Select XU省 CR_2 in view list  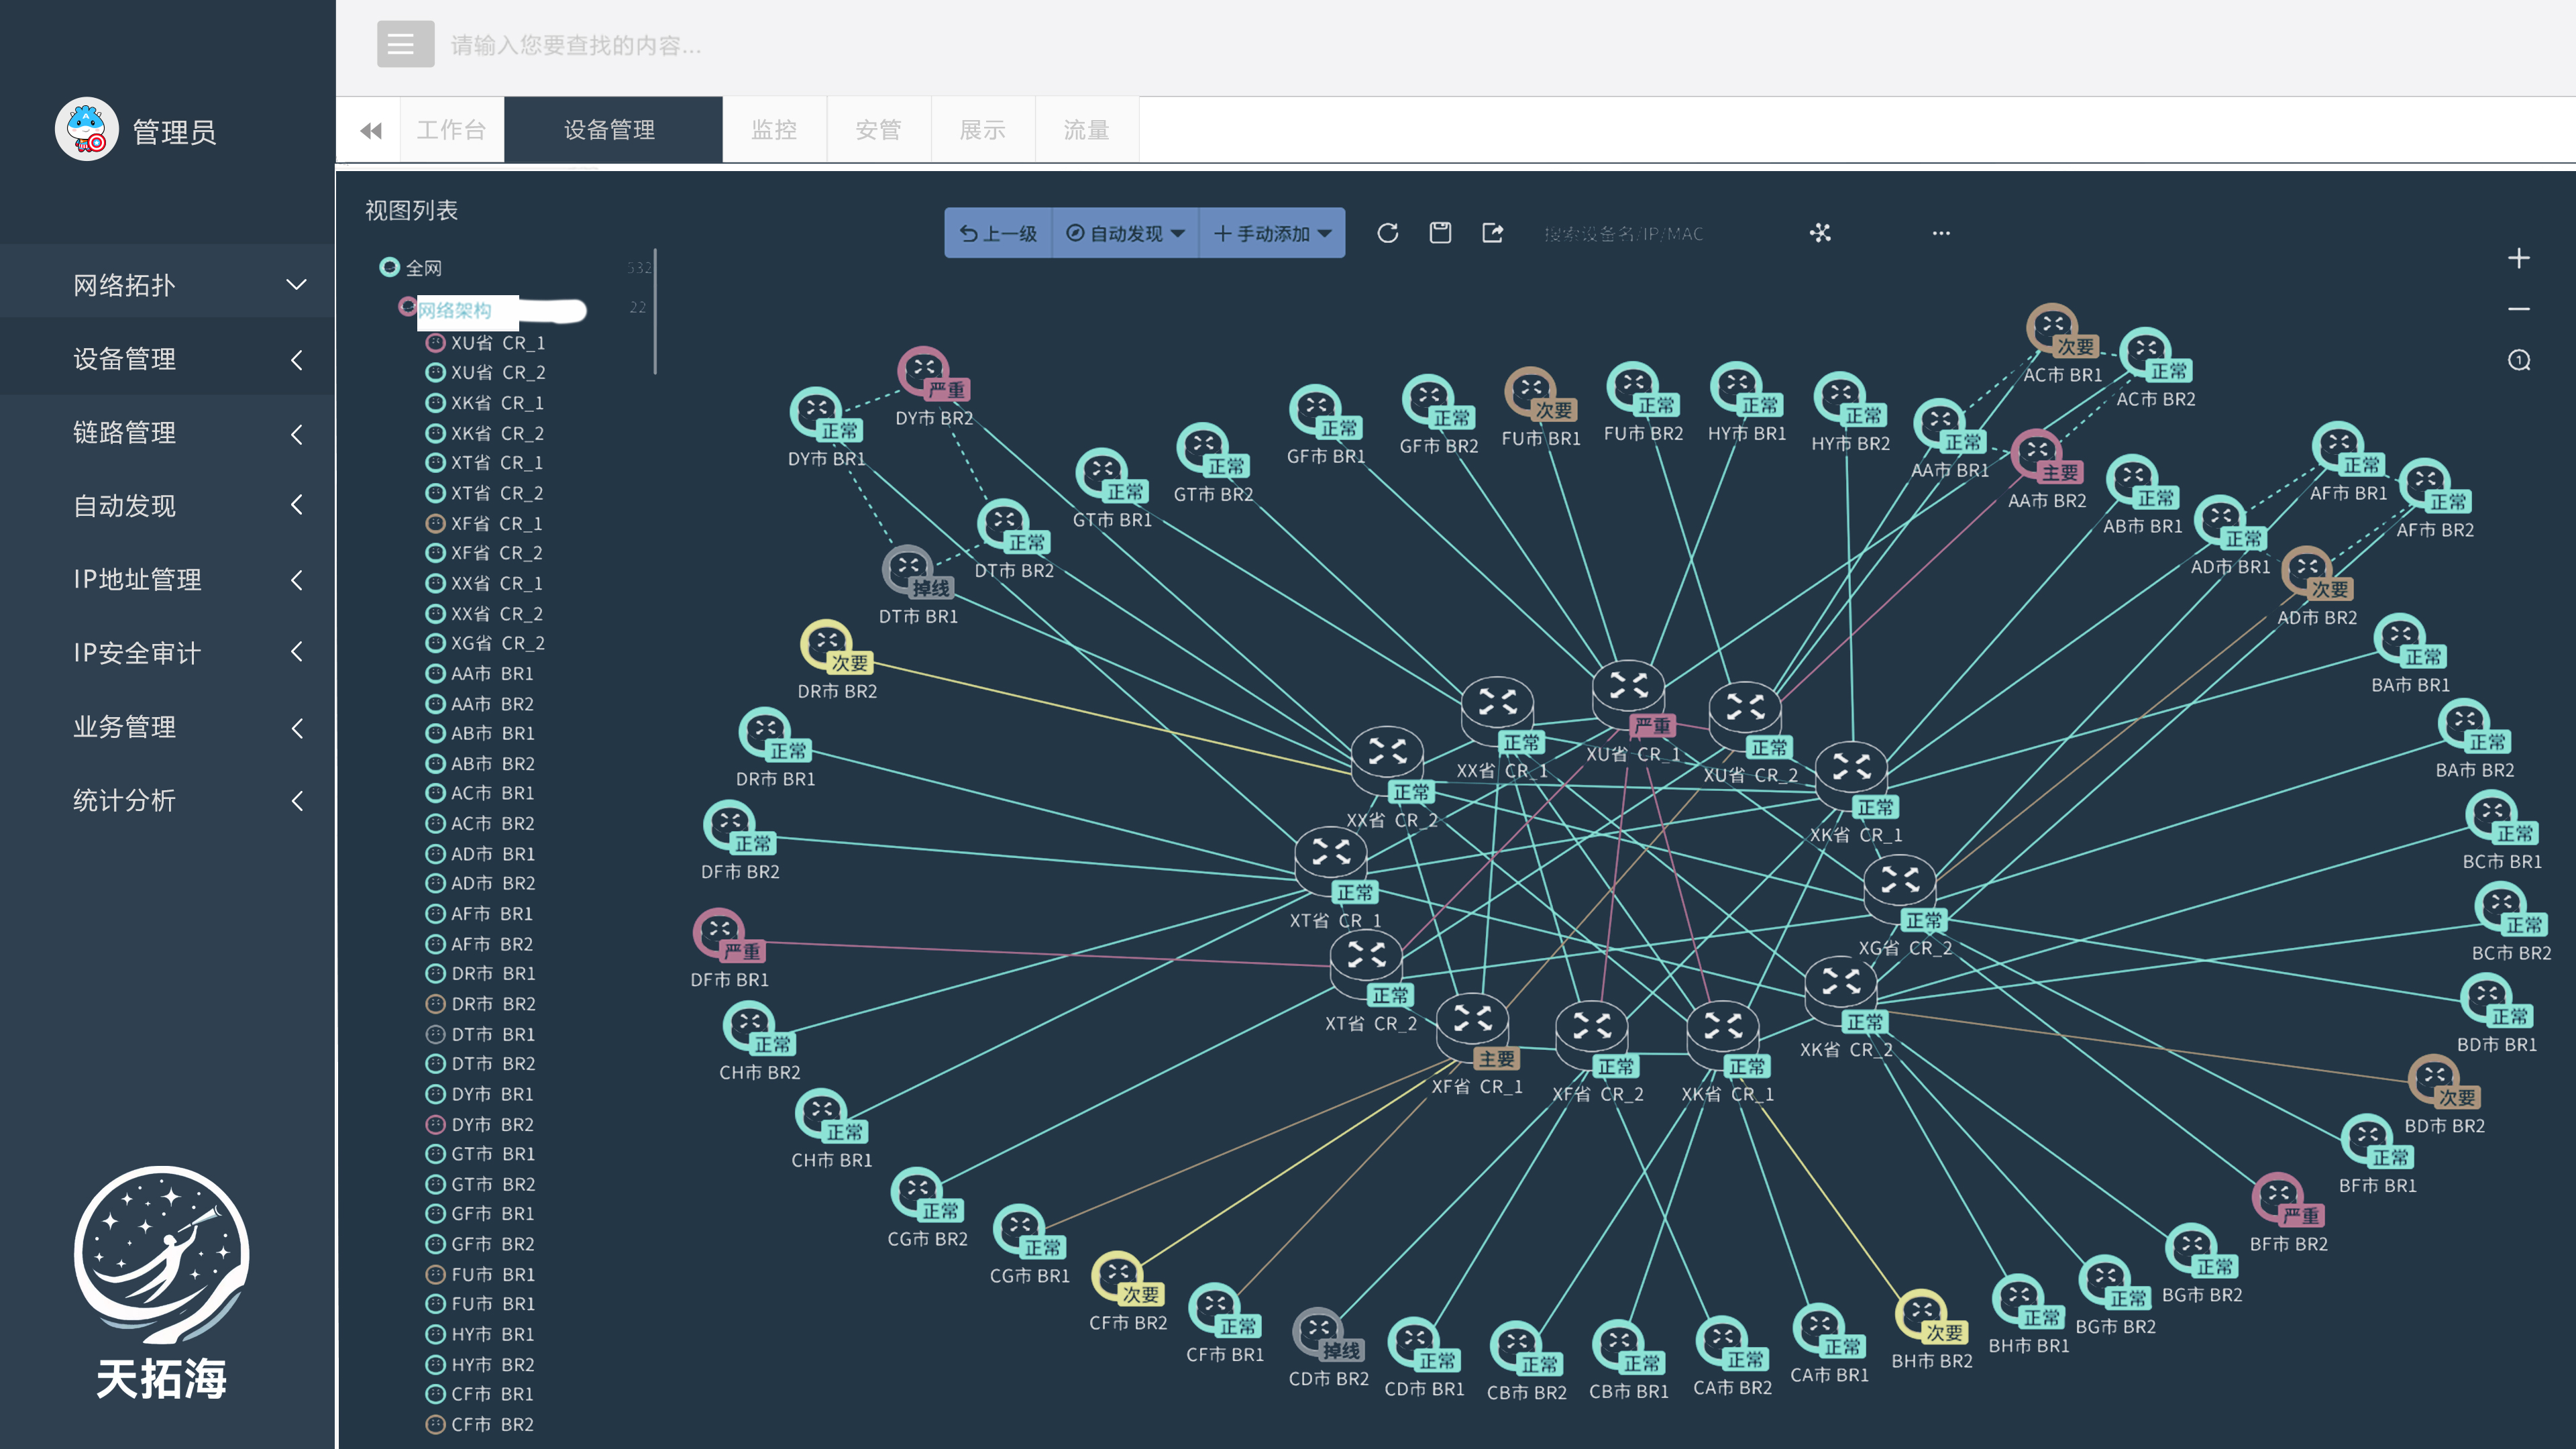497,372
